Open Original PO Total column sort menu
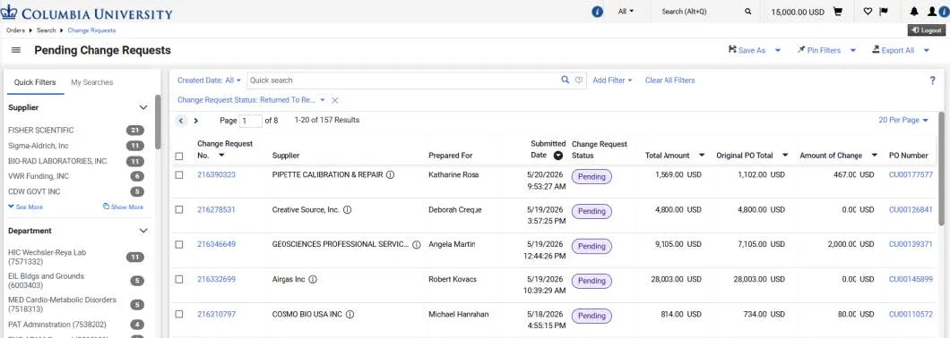 coord(785,156)
